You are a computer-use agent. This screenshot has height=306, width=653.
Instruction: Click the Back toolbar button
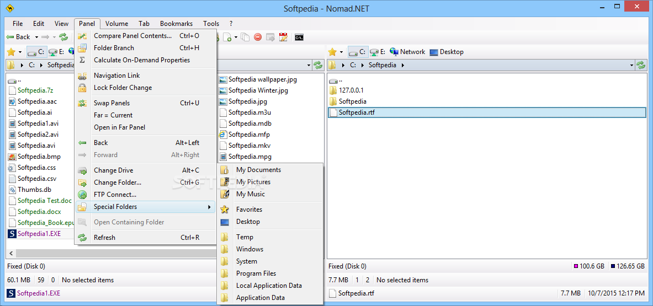coord(18,37)
